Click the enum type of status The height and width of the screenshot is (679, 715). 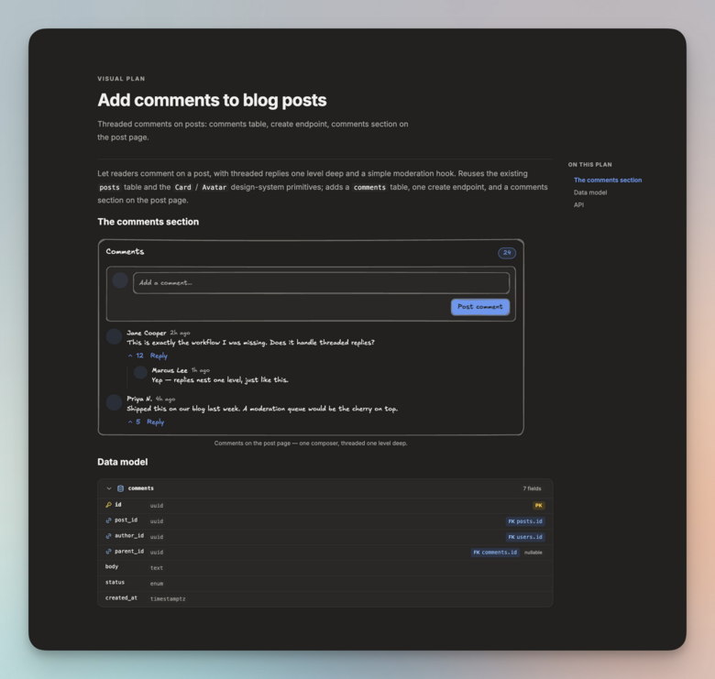(x=157, y=584)
